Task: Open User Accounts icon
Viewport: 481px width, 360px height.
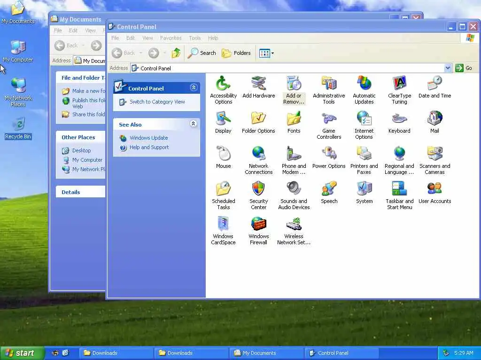Action: [x=434, y=193]
